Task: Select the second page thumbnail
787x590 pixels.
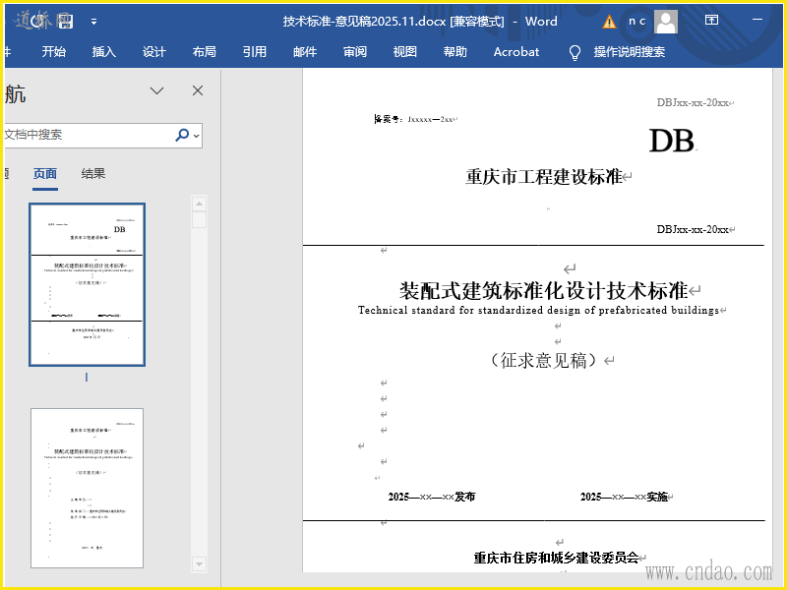Action: 87,488
